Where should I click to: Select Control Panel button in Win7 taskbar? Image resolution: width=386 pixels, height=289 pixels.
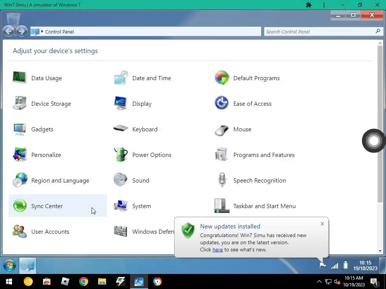pyautogui.click(x=28, y=266)
